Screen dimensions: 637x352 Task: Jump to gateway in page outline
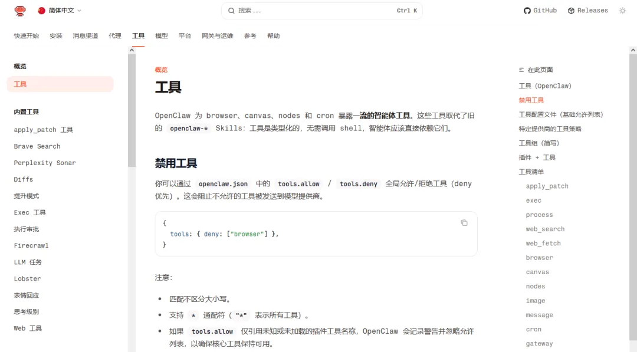coord(540,344)
